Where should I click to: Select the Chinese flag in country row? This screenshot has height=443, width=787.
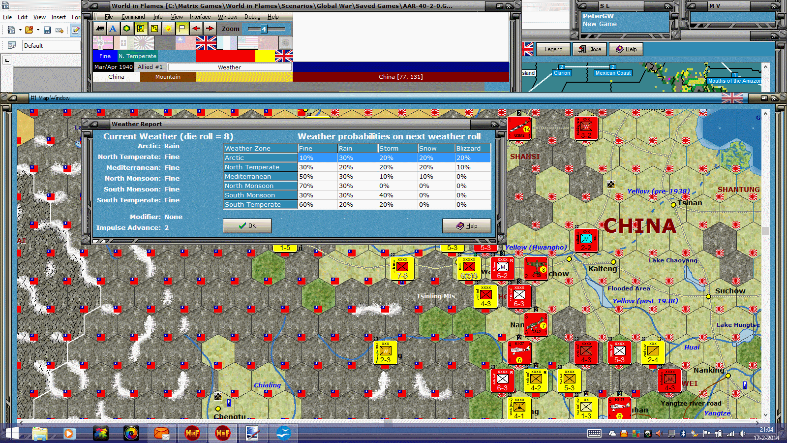185,43
